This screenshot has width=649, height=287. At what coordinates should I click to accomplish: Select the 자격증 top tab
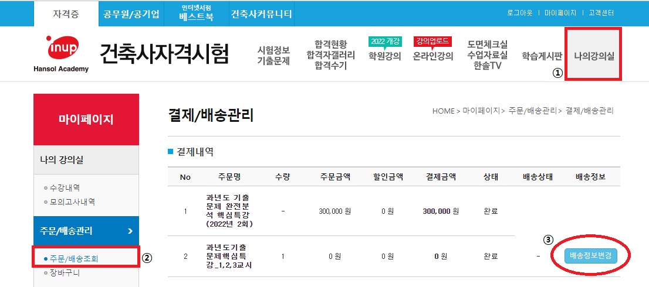click(66, 13)
